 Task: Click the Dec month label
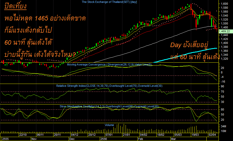pos(72,139)
